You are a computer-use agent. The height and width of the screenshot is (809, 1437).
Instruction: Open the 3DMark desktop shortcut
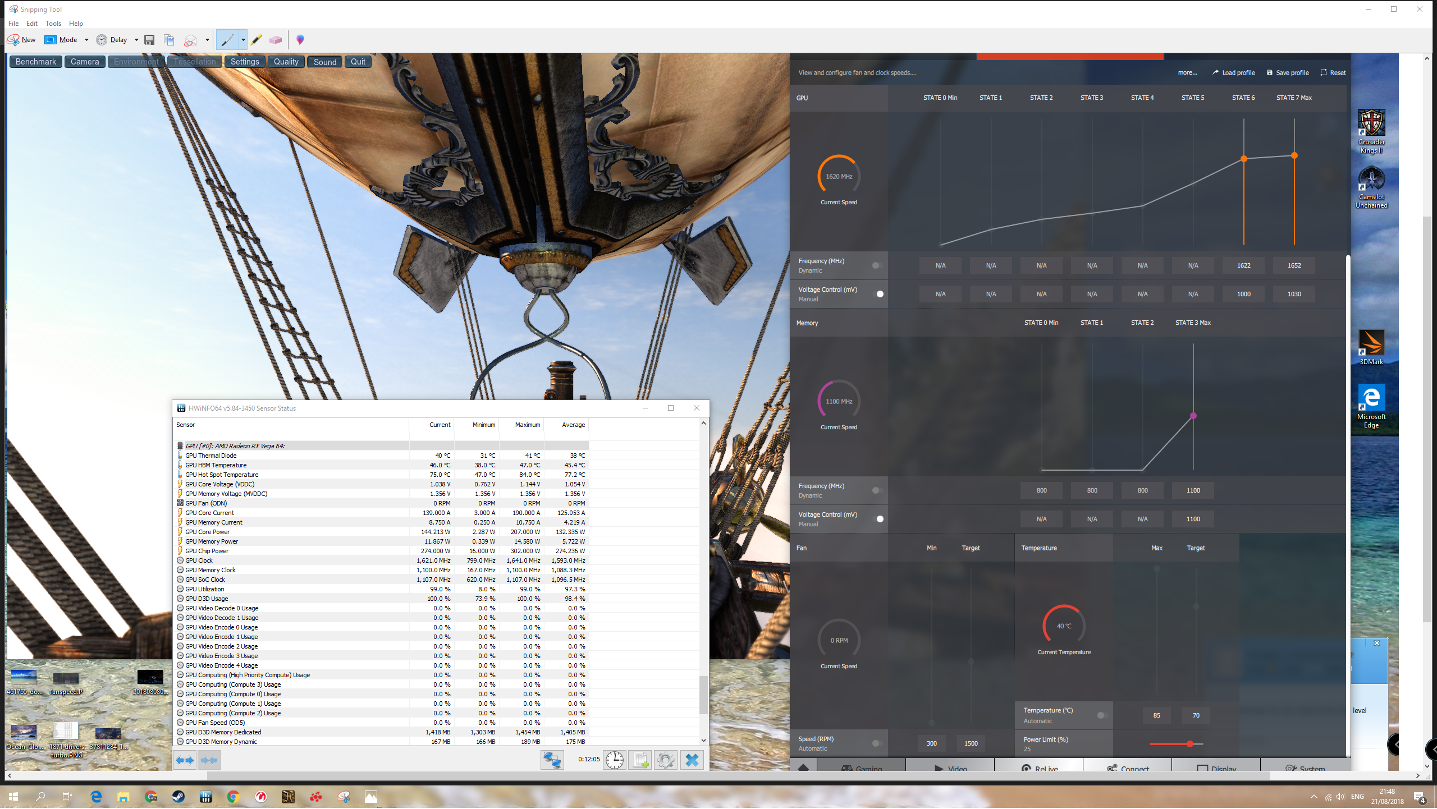tap(1371, 347)
